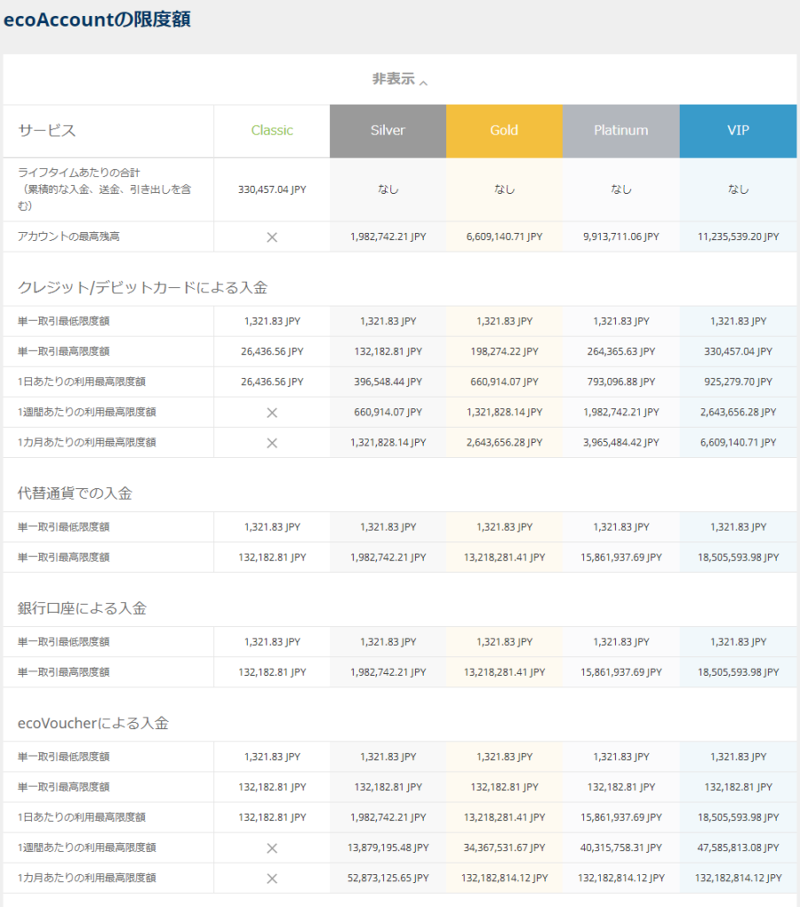Click Classic X icon for card weekly limit

[x=272, y=413]
